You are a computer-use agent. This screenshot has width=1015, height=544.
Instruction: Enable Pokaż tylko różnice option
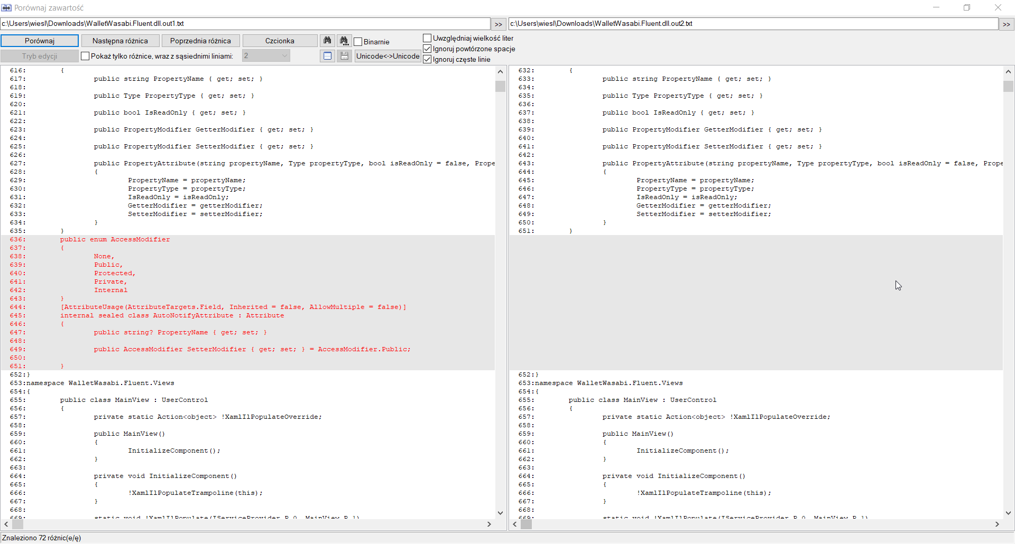coord(85,55)
